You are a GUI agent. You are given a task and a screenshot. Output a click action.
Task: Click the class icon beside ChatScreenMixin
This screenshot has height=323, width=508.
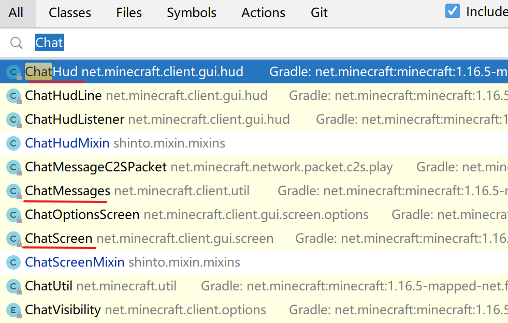[13, 262]
